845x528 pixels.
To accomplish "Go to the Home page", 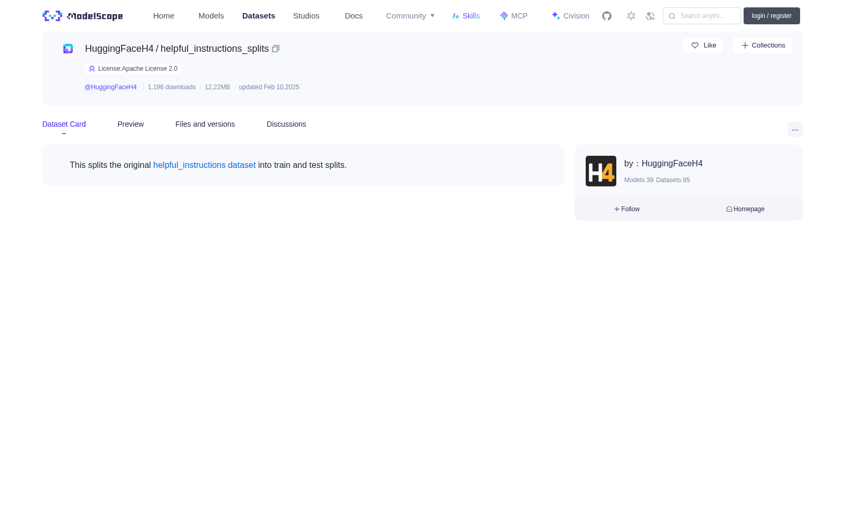I will (164, 16).
